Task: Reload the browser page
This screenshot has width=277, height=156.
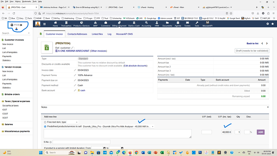Action: coord(14,13)
